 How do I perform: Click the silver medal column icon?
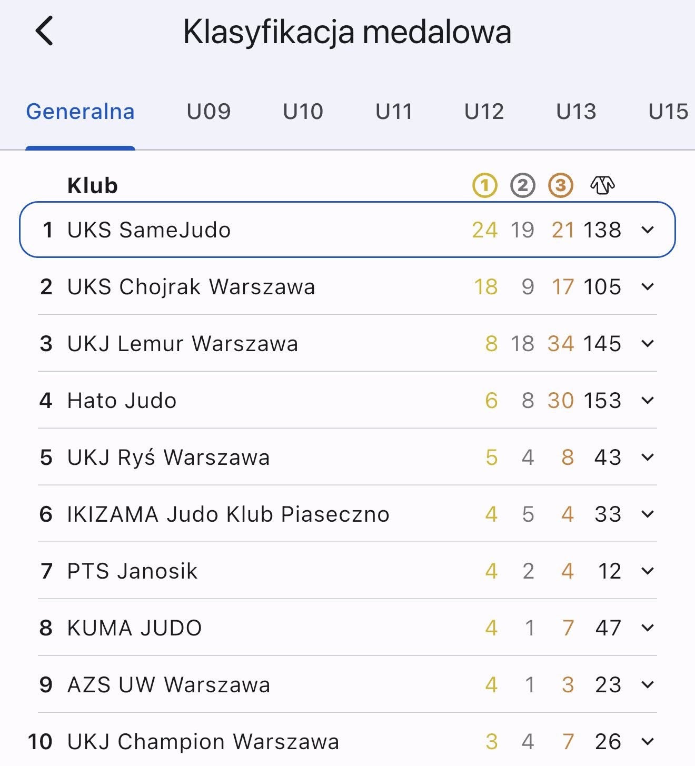point(522,185)
